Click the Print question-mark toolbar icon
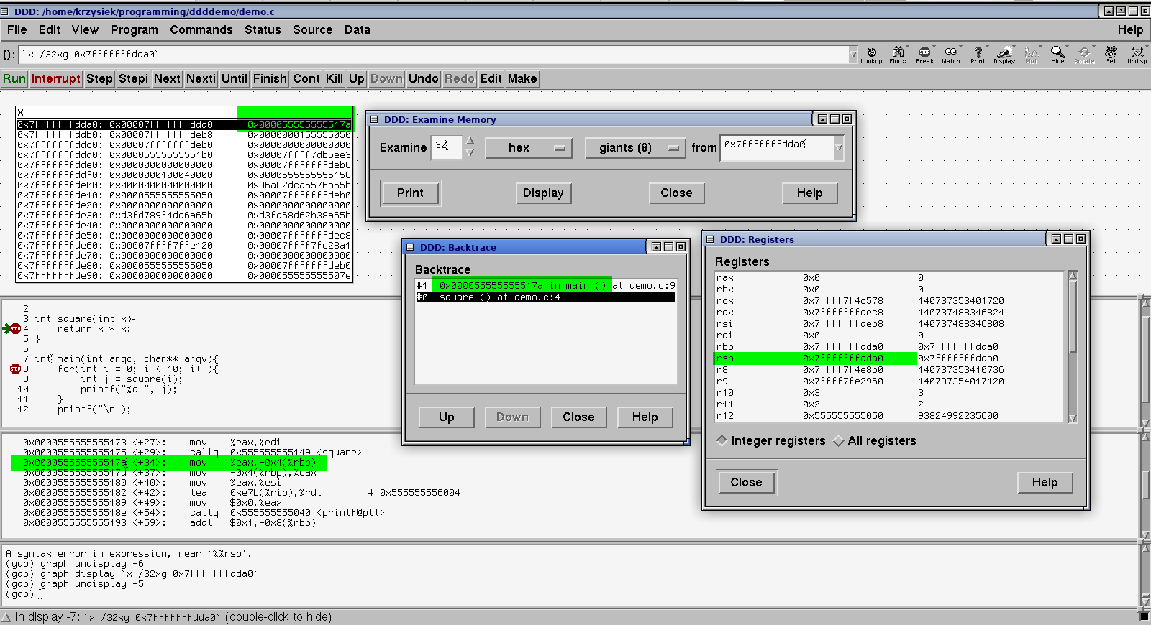 tap(978, 55)
